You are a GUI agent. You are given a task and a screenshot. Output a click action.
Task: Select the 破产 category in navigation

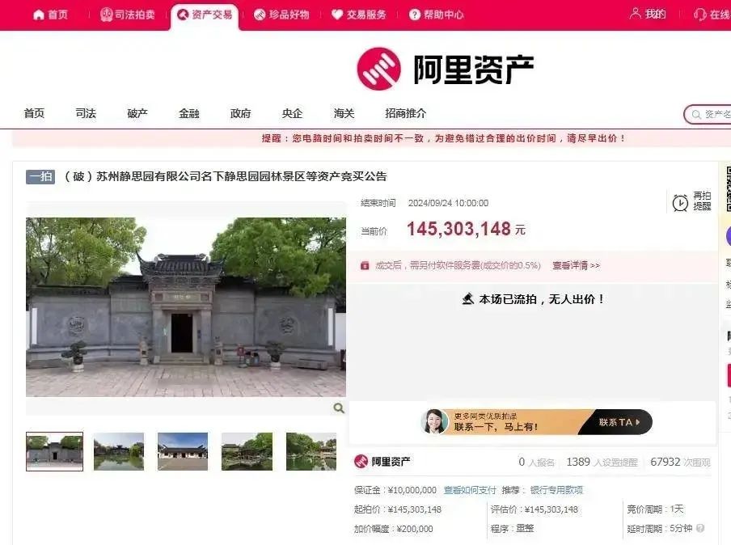137,113
